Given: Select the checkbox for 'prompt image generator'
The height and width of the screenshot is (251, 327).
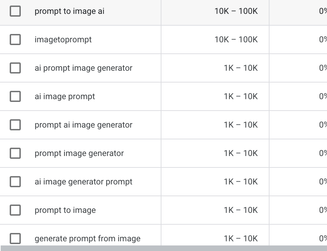Looking at the screenshot, I should click(x=15, y=153).
